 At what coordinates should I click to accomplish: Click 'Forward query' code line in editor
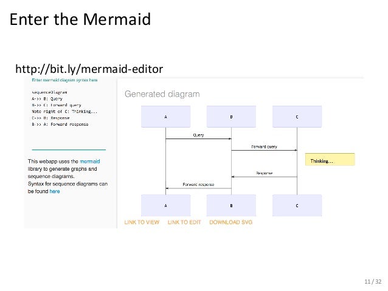coord(57,105)
